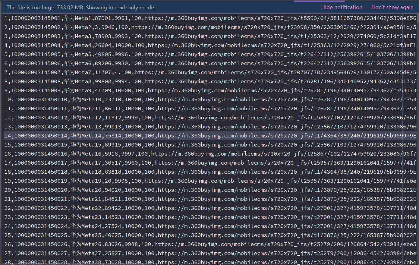Select the line containing 华为Meta12,11312
Viewport: 419px width, 265px height.
(x=210, y=118)
